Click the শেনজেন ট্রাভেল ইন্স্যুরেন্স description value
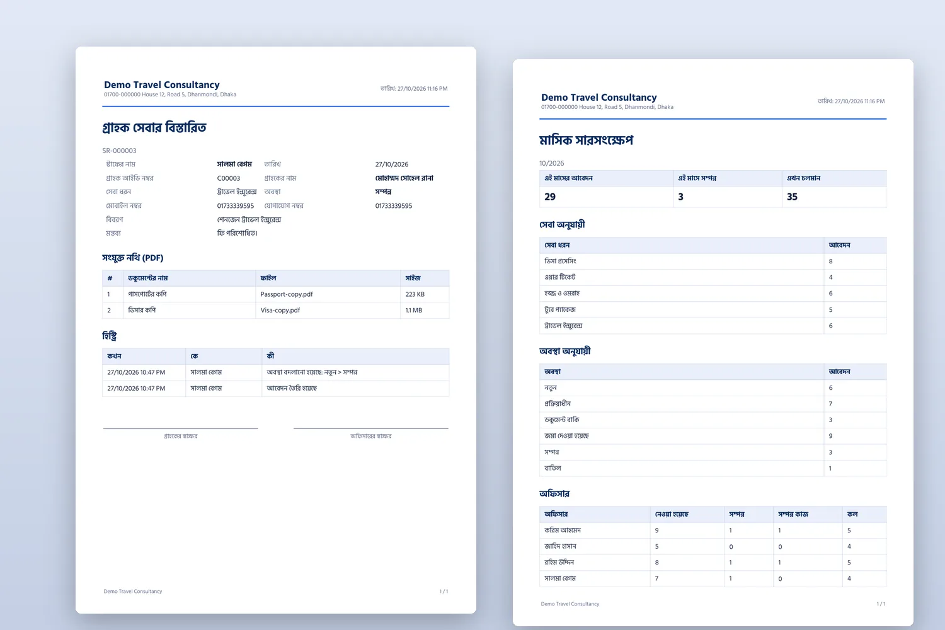 click(249, 220)
